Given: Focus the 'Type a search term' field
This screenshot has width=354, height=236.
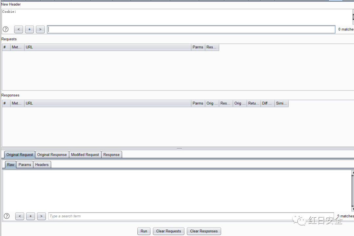Looking at the screenshot, I should pos(191,216).
